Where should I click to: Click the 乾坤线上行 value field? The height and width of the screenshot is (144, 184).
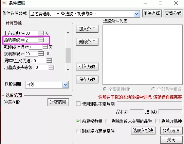36,47
